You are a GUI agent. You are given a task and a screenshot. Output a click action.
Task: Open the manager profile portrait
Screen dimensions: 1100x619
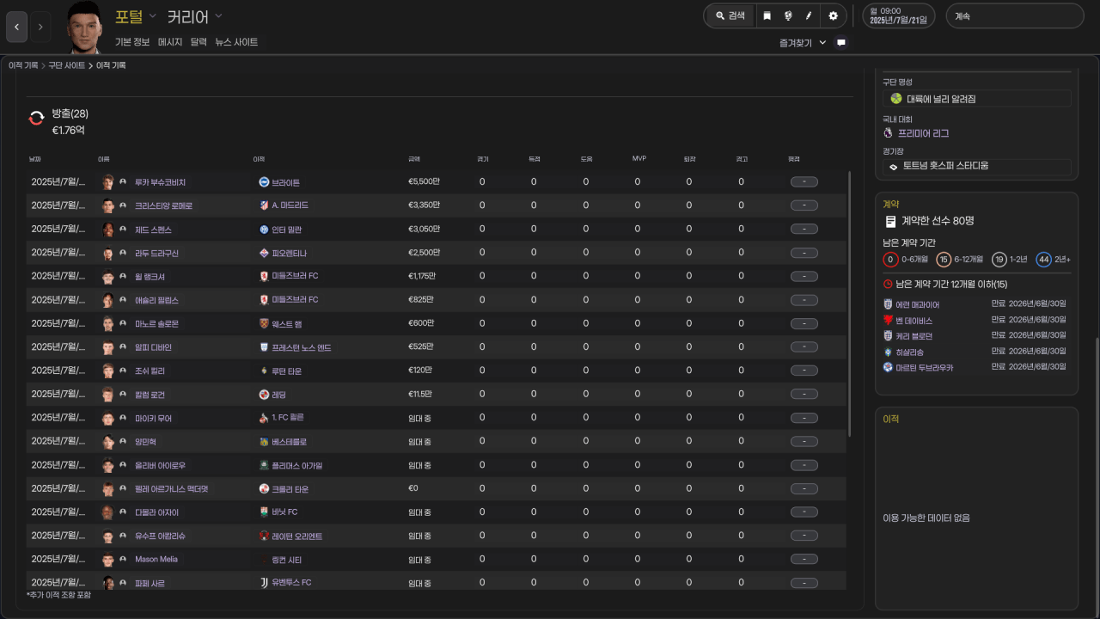coord(85,27)
